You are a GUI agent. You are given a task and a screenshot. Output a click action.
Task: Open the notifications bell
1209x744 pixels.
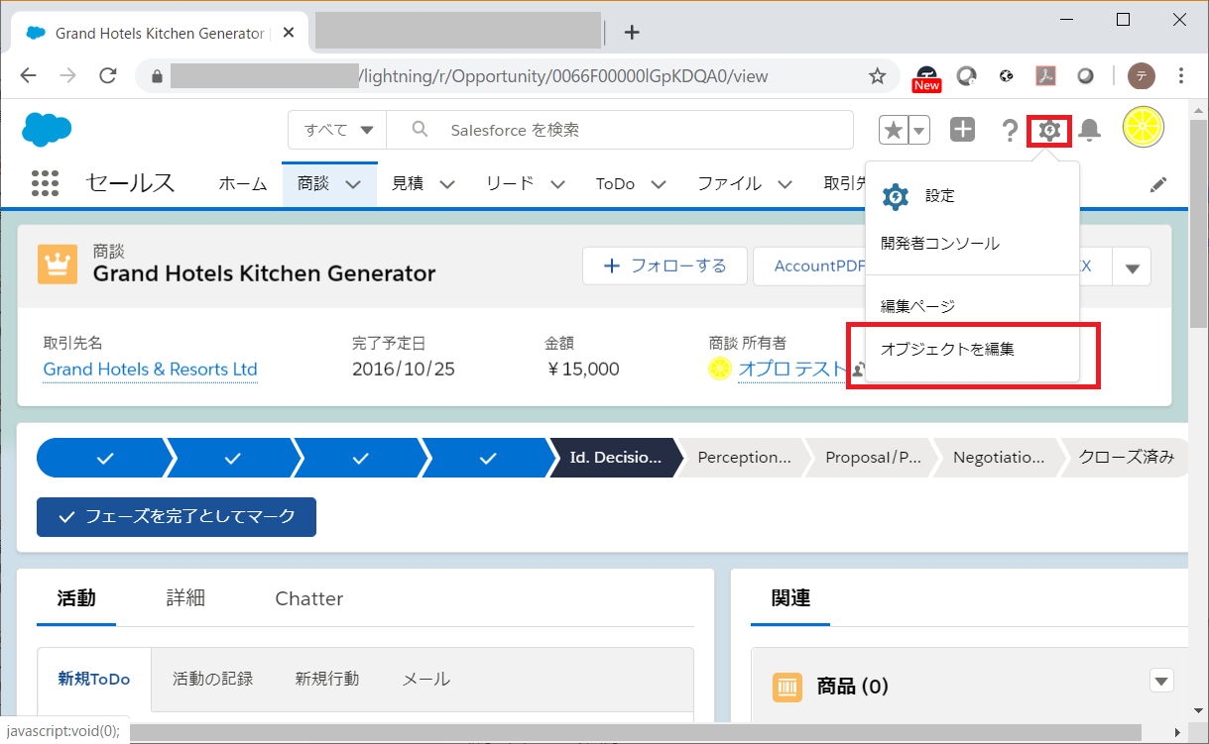point(1090,130)
